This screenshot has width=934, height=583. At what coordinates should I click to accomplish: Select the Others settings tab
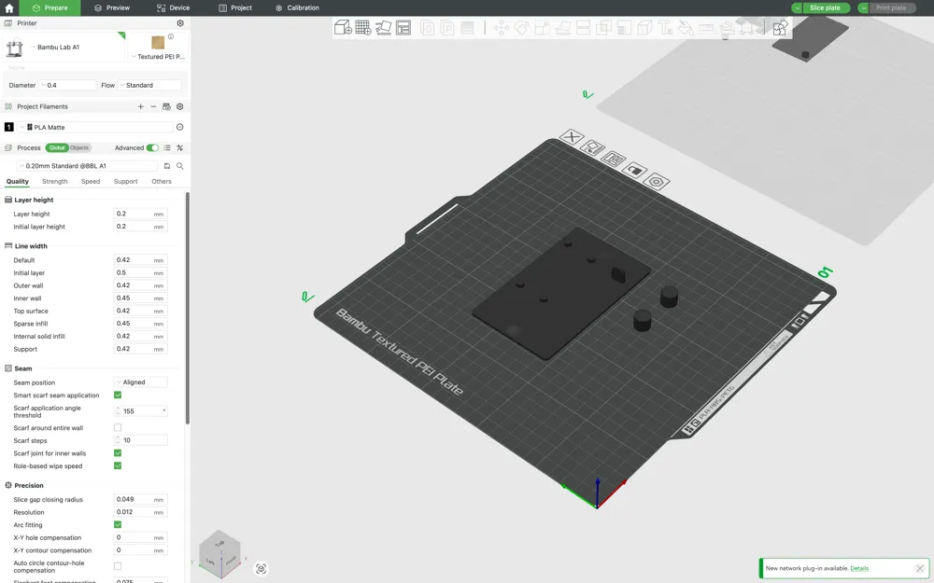tap(162, 182)
